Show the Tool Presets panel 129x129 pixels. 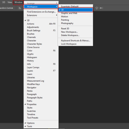coord(41,118)
